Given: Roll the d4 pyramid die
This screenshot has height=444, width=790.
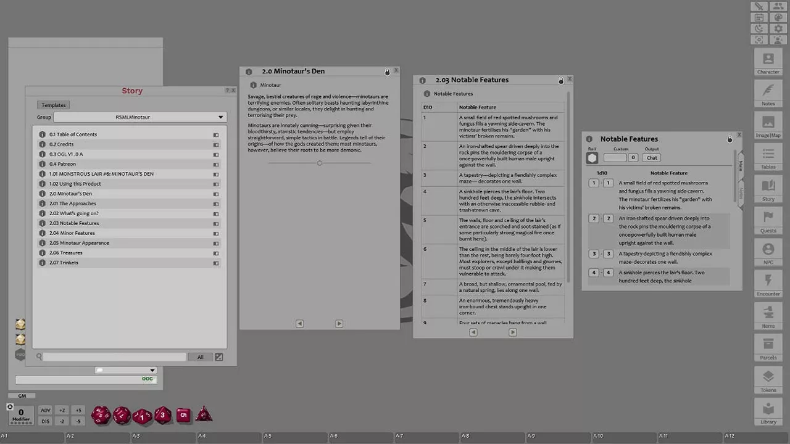Looking at the screenshot, I should click(x=204, y=414).
